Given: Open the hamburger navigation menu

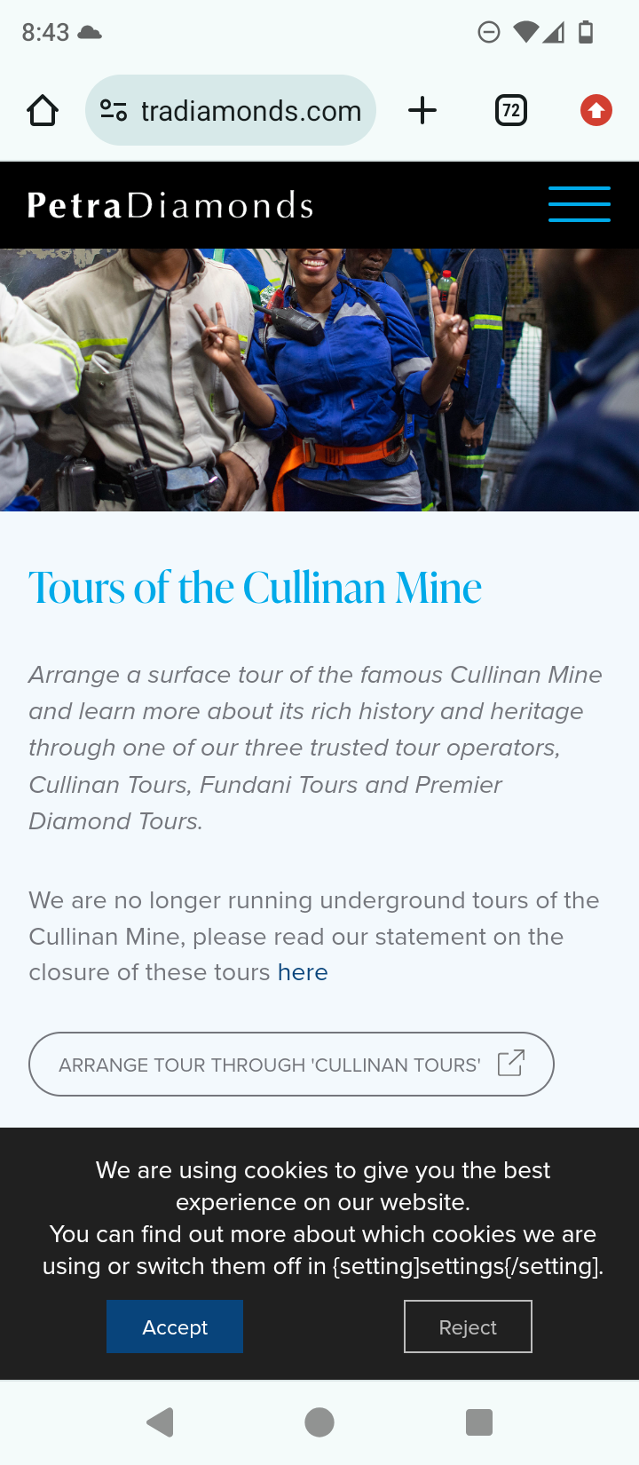Looking at the screenshot, I should pyautogui.click(x=579, y=204).
